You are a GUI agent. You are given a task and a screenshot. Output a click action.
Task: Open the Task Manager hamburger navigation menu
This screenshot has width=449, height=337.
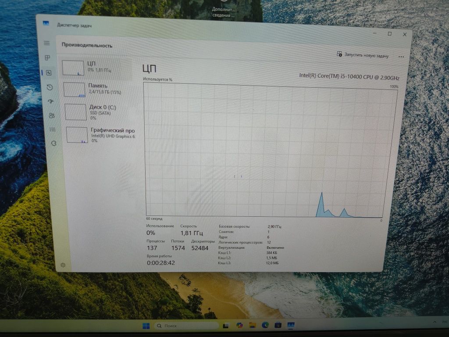[x=46, y=43]
